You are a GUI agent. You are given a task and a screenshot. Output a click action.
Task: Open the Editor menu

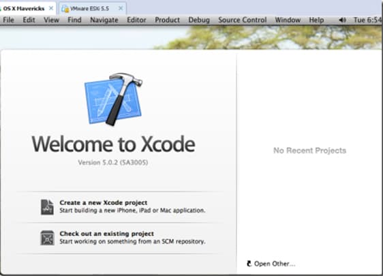tap(136, 20)
